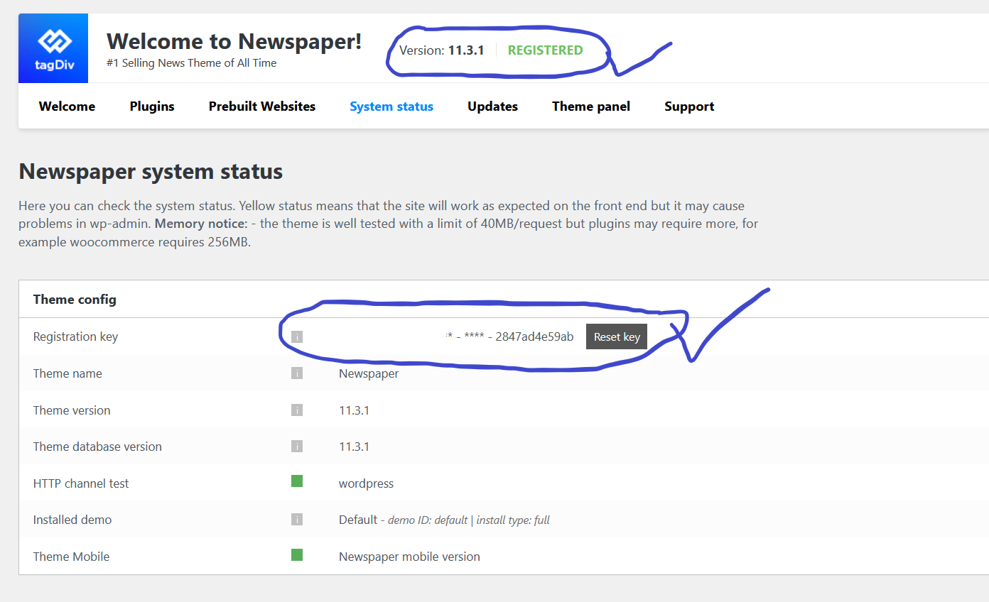The height and width of the screenshot is (602, 989).
Task: Click the Installed demo row label
Action: pyautogui.click(x=72, y=520)
